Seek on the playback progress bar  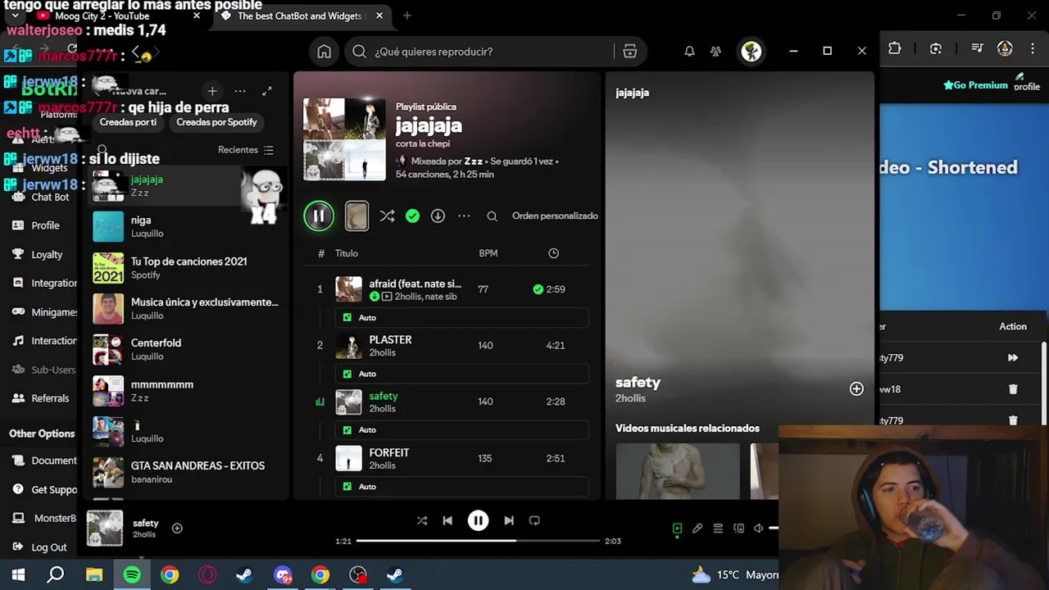(478, 541)
